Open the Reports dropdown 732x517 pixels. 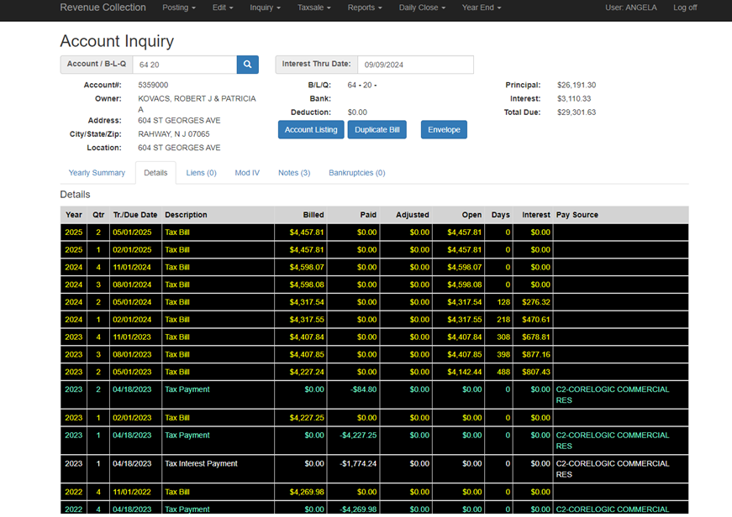pos(365,8)
